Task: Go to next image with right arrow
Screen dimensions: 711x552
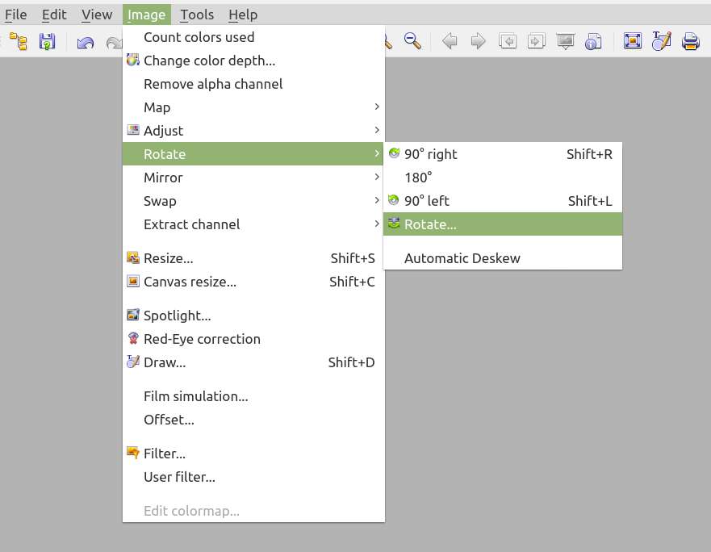Action: pos(478,41)
